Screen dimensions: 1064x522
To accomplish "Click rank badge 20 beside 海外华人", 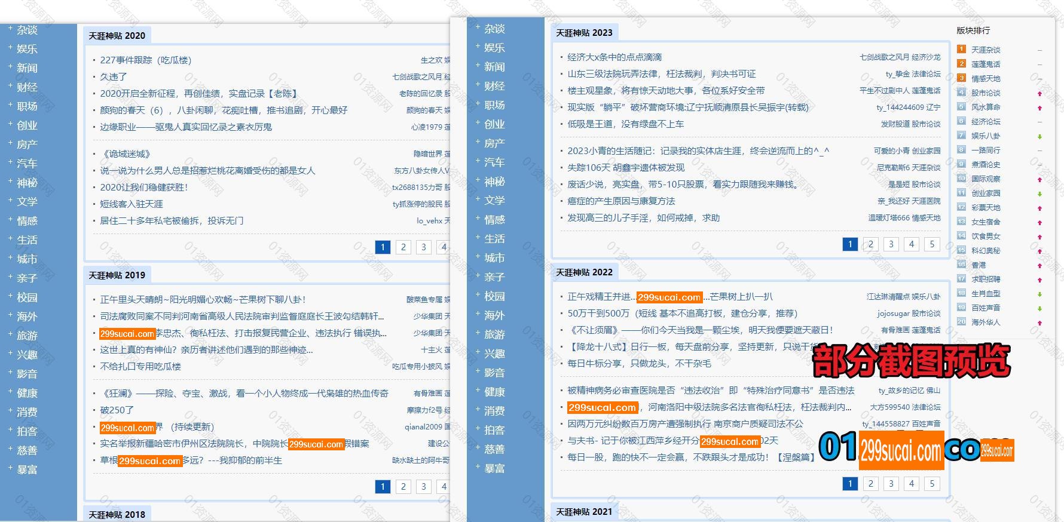I will pos(961,322).
